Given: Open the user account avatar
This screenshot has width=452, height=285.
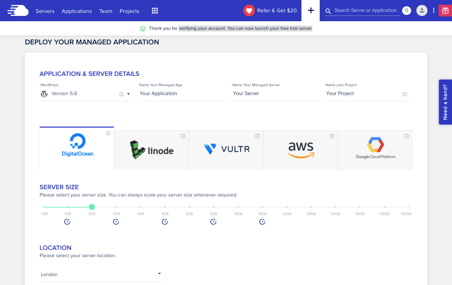Looking at the screenshot, I should click(x=422, y=11).
